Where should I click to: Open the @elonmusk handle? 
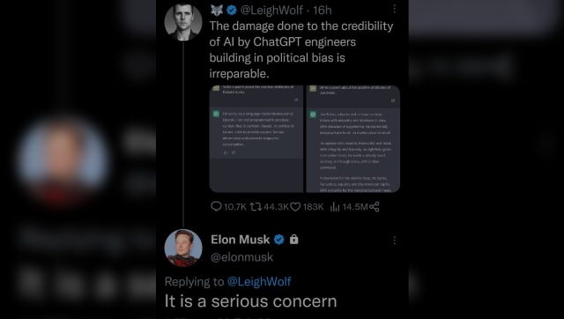241,257
